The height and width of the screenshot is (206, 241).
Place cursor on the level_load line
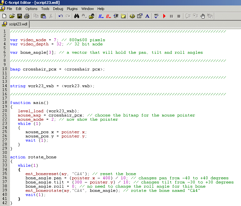pos(48,111)
